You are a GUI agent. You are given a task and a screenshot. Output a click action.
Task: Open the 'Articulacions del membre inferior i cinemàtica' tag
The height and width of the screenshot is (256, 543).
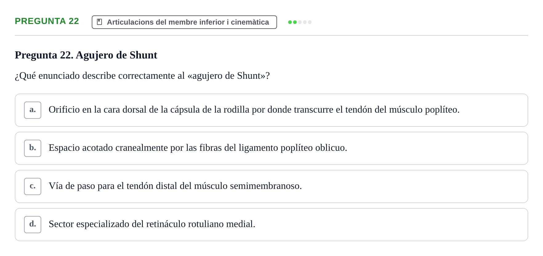coord(184,22)
